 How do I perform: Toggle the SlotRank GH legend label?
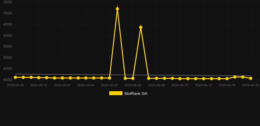136,94
